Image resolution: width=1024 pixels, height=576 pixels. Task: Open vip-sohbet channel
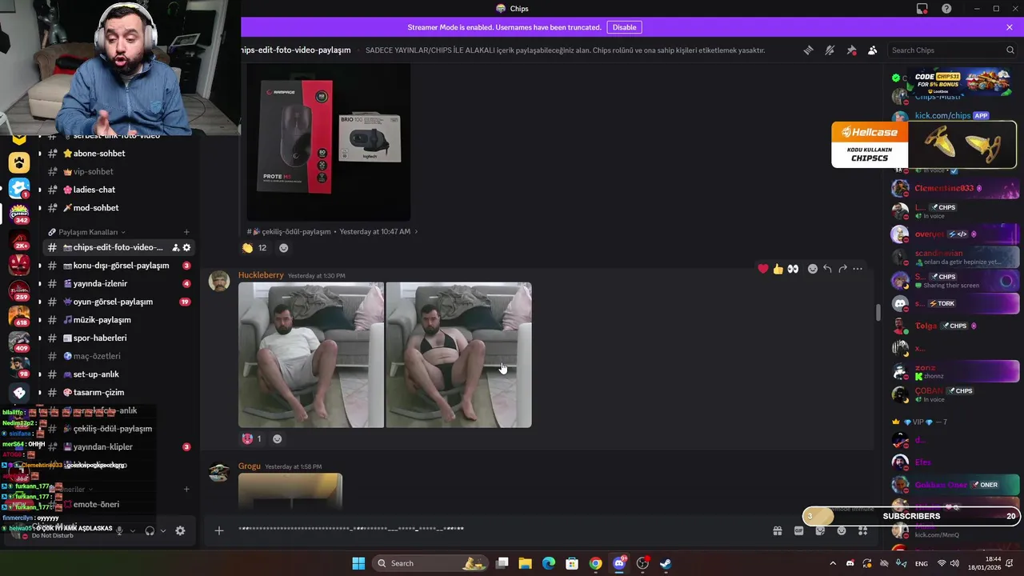[118, 172]
